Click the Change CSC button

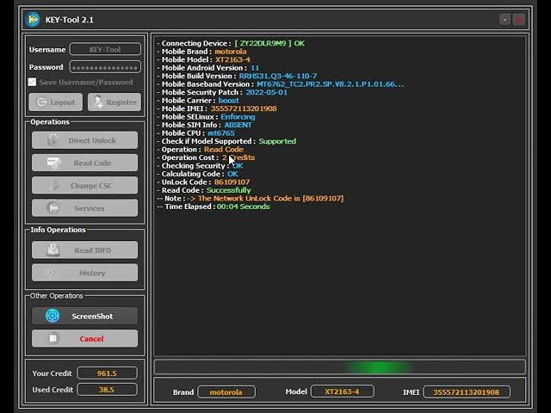[x=84, y=185]
